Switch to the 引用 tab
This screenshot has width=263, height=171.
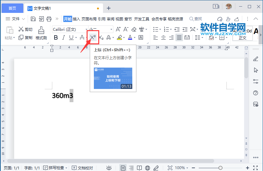[102, 19]
